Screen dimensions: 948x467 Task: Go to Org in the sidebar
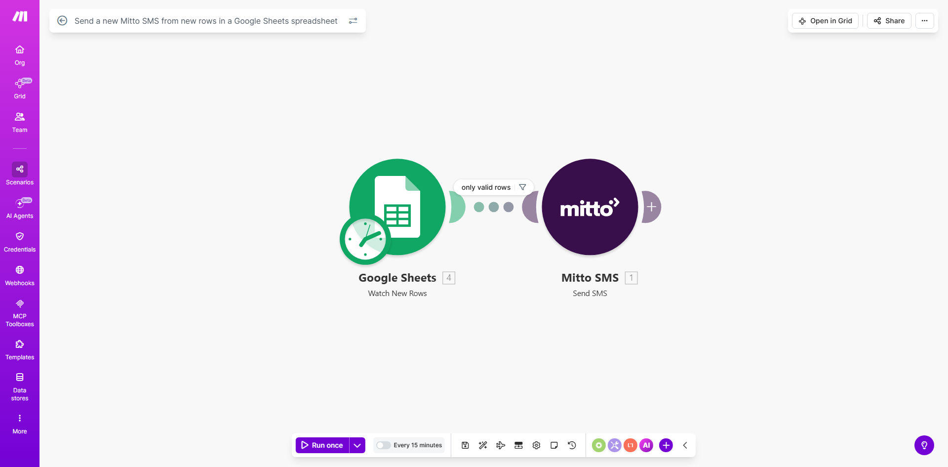click(x=20, y=55)
